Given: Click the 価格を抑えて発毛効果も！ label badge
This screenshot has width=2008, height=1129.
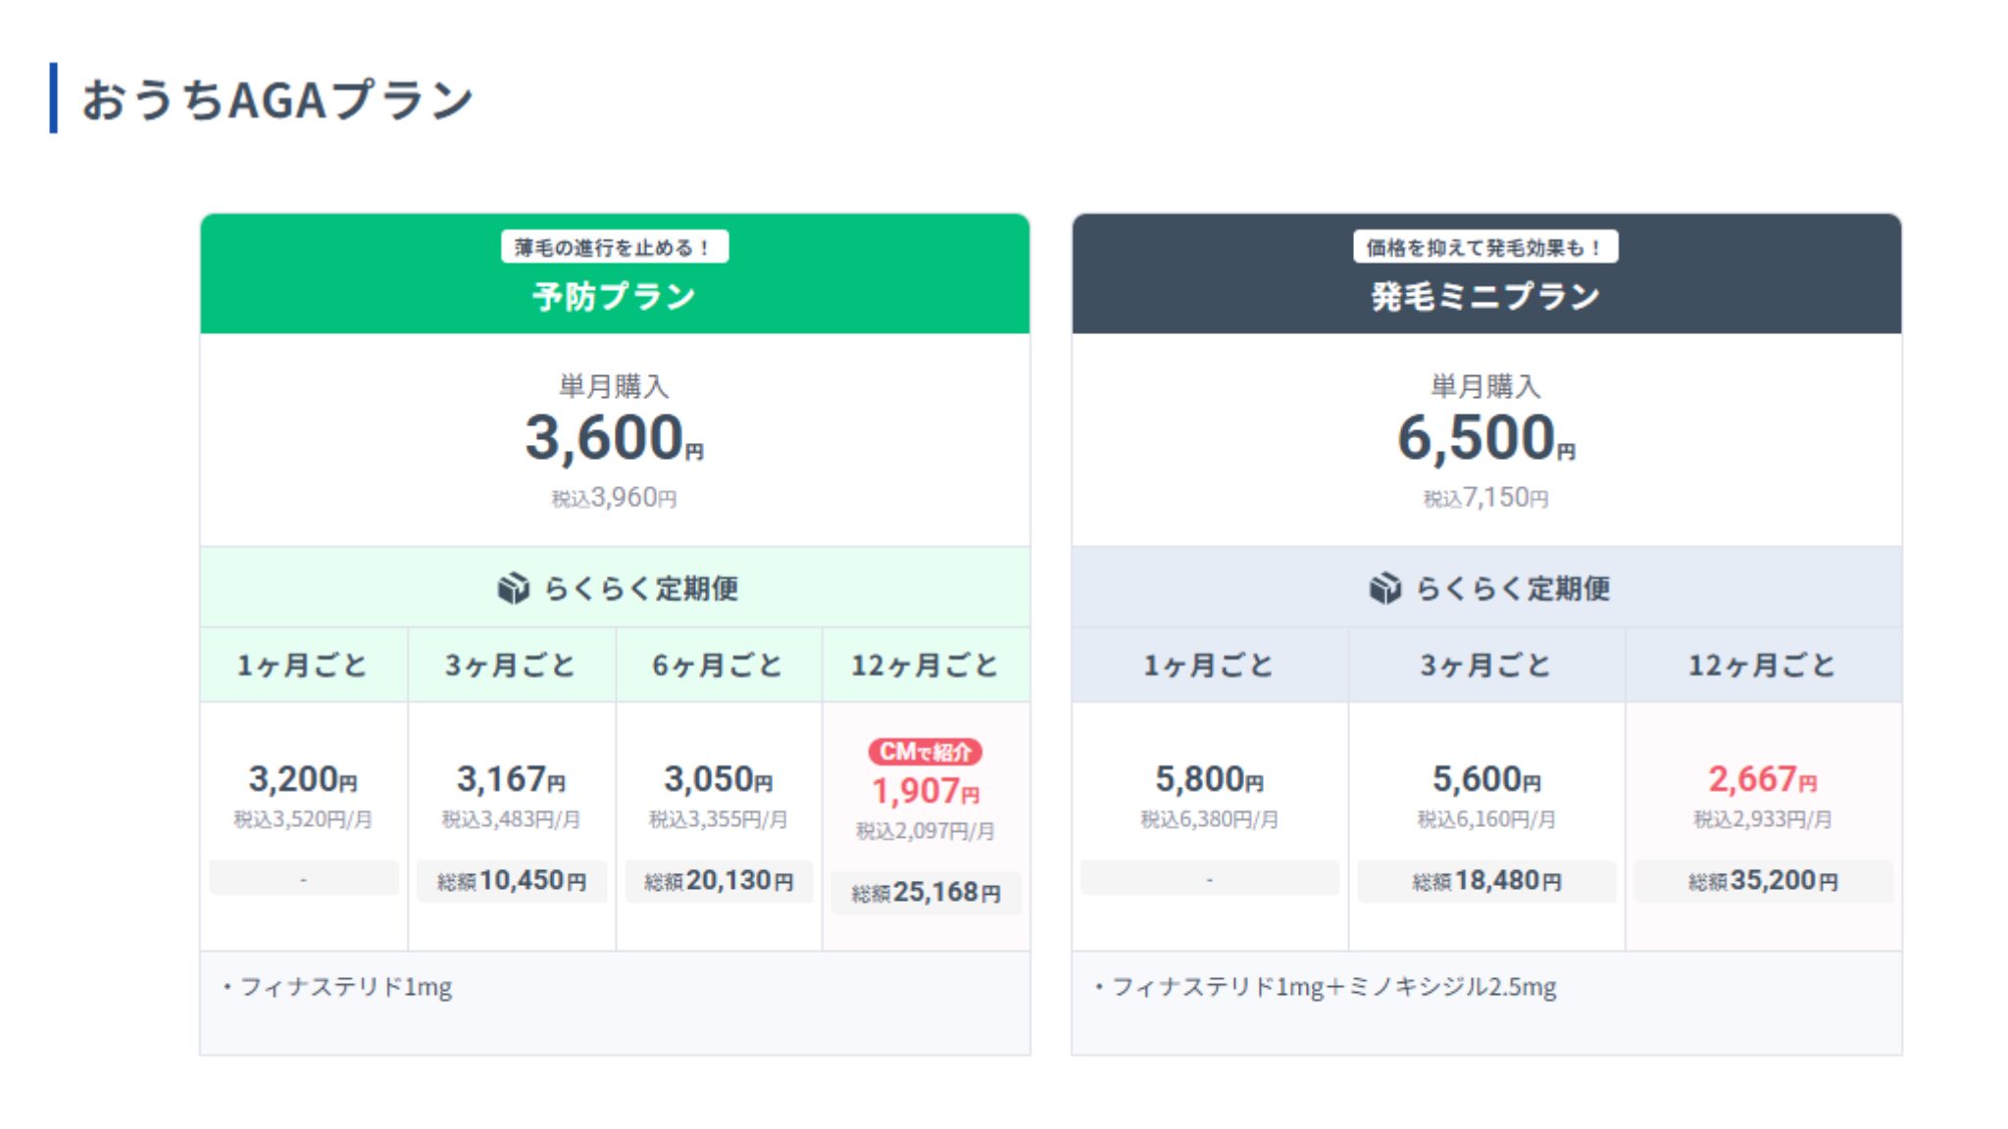Looking at the screenshot, I should (x=1485, y=247).
